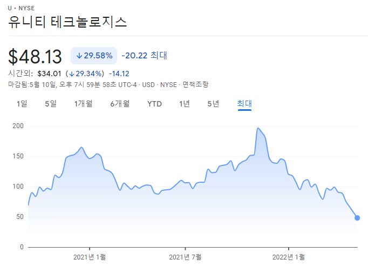Click the after-hours 29.34% decline text

coord(85,74)
